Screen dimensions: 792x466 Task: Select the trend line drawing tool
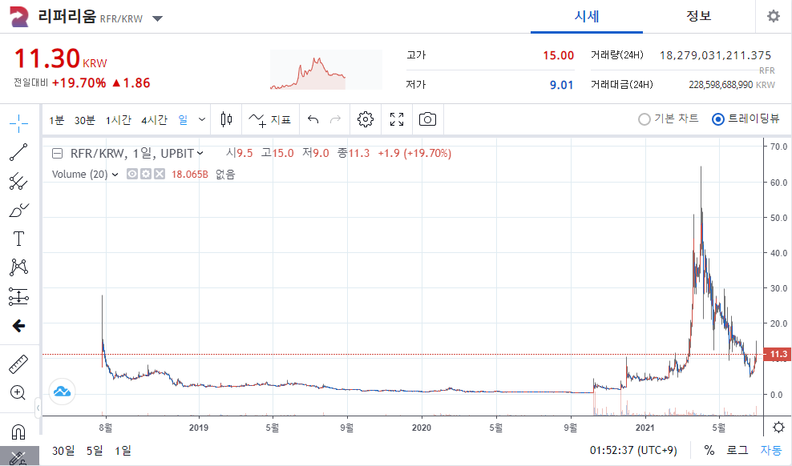(x=18, y=152)
